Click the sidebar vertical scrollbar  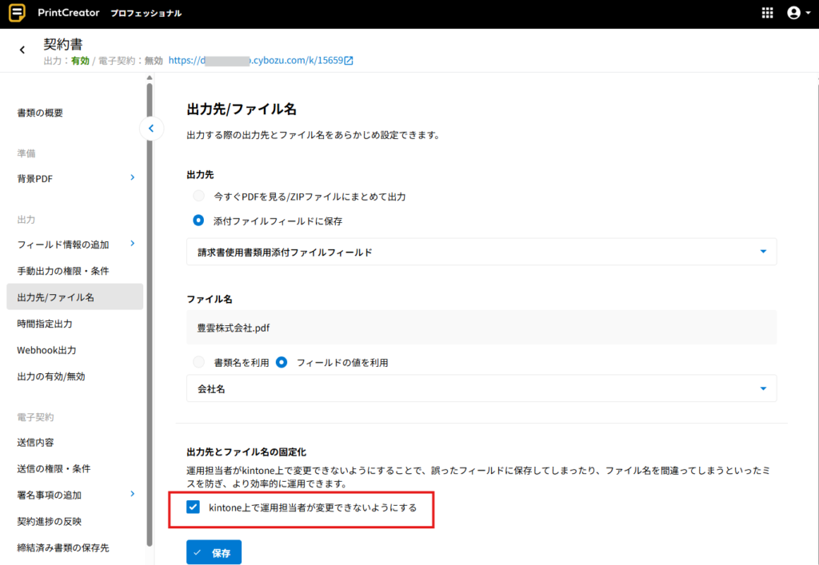[150, 315]
